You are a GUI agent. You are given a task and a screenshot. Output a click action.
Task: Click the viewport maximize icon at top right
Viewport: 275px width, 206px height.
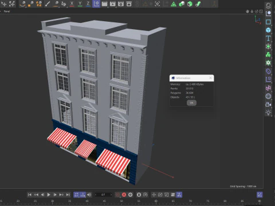click(261, 11)
